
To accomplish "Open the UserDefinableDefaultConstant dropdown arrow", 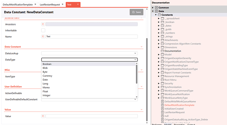I will click(135, 99).
